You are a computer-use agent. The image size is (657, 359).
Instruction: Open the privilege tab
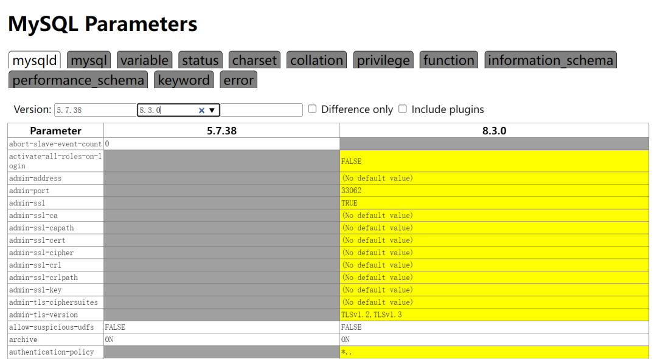[383, 60]
